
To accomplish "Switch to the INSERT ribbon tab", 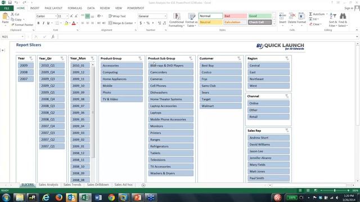I will [x=35, y=8].
